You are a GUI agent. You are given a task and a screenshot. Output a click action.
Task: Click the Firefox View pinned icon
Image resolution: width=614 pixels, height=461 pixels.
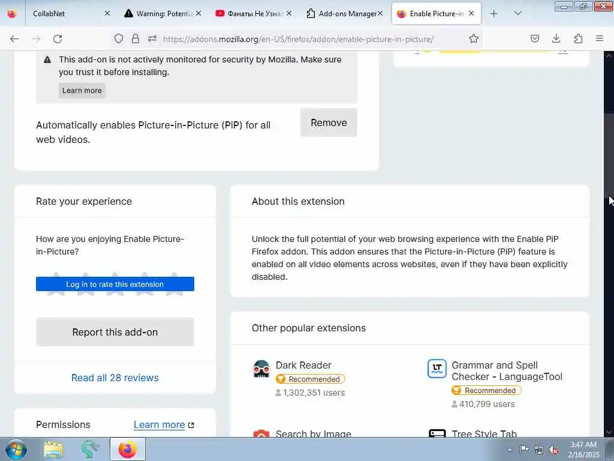click(12, 14)
